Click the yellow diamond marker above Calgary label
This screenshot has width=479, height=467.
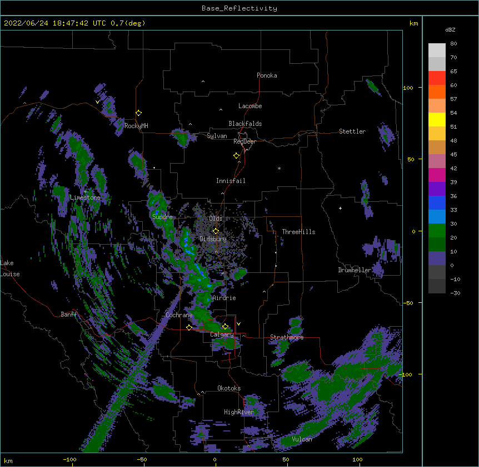tap(225, 327)
